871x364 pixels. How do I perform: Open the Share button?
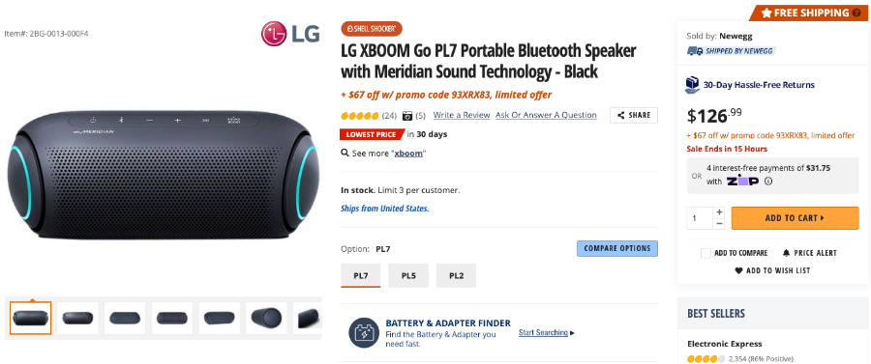(634, 115)
